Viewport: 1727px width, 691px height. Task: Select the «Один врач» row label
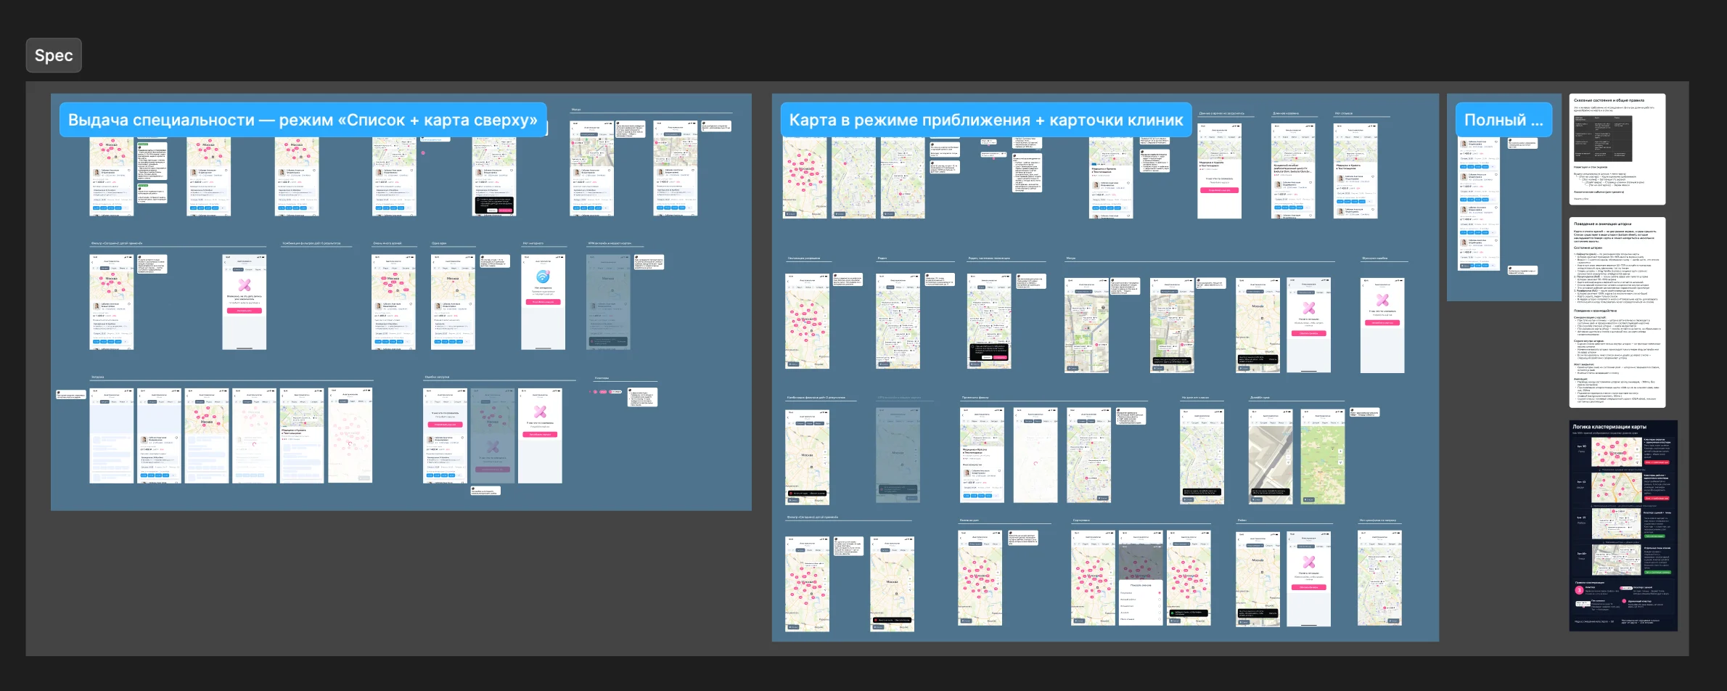[439, 243]
